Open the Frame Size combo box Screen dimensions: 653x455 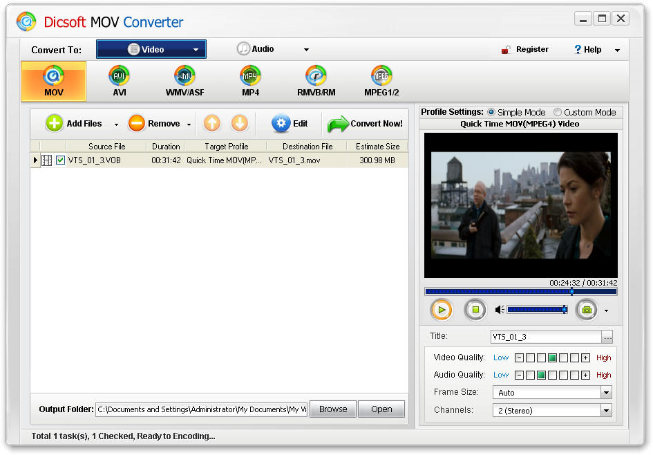coord(552,393)
